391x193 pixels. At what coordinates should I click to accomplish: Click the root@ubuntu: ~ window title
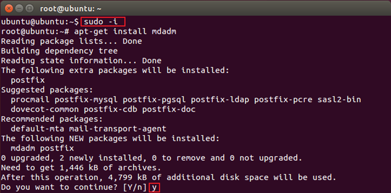(71, 8)
